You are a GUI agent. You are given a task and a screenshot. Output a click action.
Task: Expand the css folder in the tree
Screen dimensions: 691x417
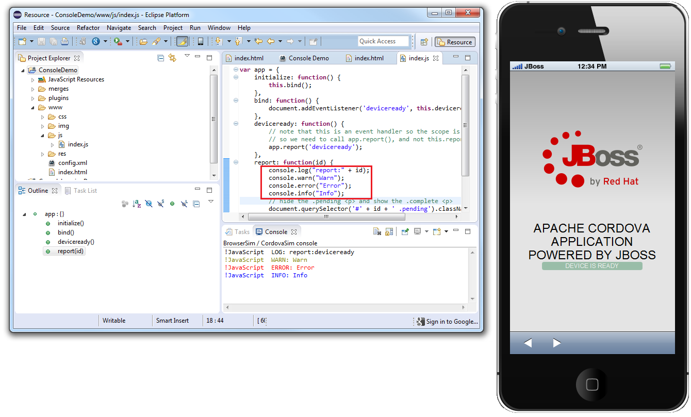point(43,116)
